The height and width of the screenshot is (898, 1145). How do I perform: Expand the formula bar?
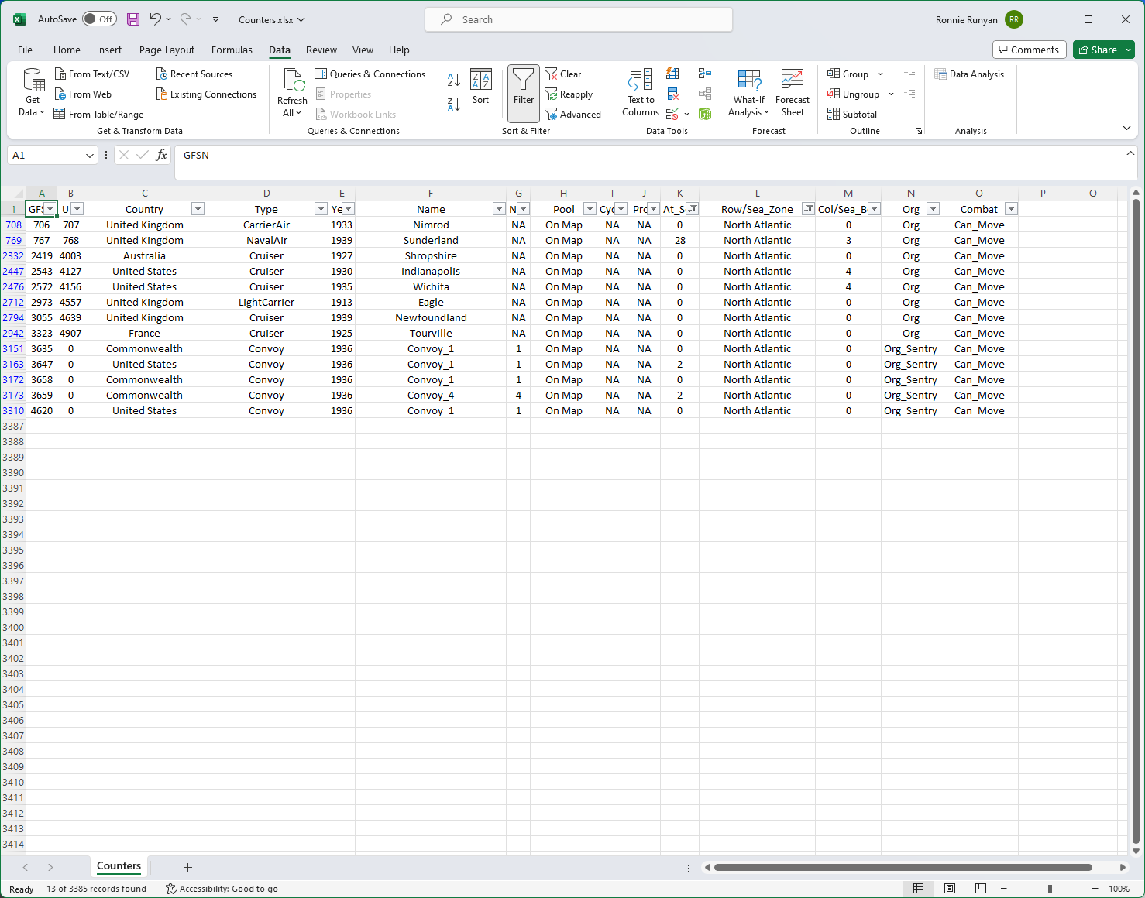click(x=1130, y=154)
